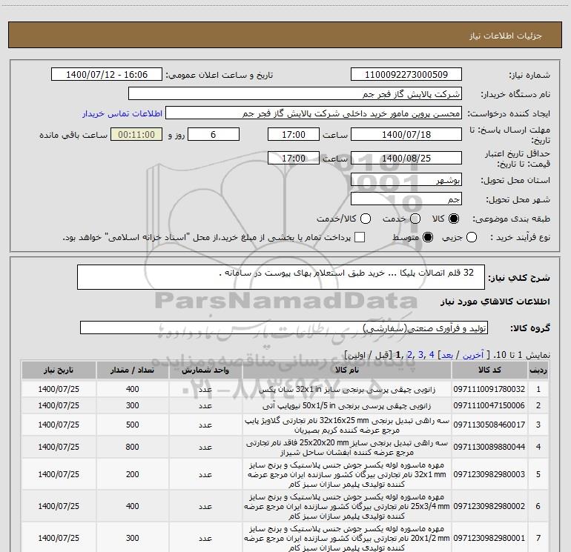The height and width of the screenshot is (552, 571).
Task: Click item code 0971110091780032
Action: [x=489, y=389]
